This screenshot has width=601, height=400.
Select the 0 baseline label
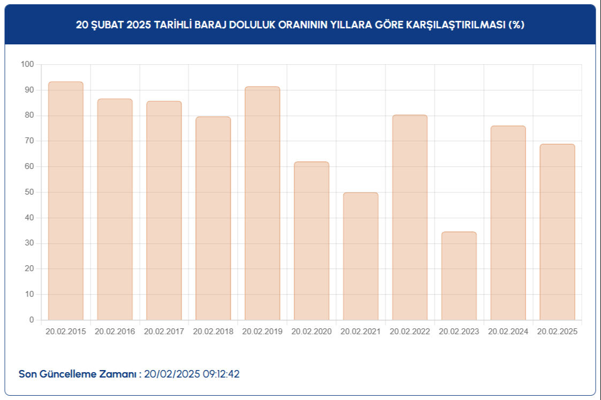point(31,320)
